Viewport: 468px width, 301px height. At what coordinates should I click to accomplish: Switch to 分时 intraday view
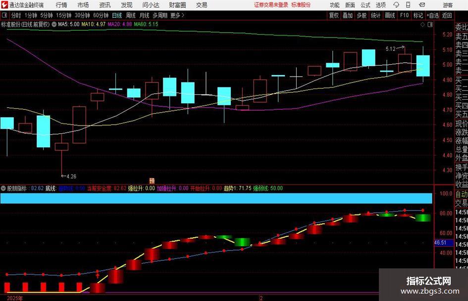click(x=16, y=15)
